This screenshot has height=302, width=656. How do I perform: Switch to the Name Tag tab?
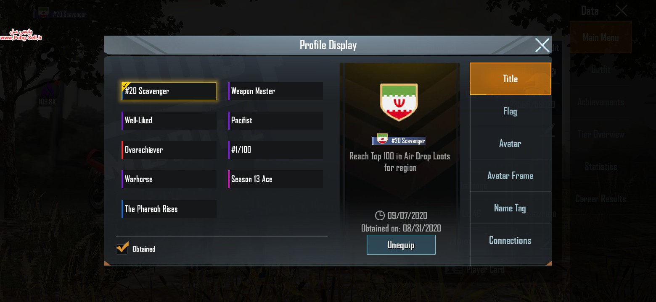[510, 208]
